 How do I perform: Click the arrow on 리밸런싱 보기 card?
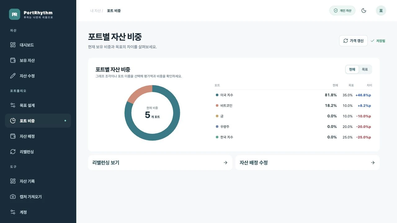pos(225,163)
